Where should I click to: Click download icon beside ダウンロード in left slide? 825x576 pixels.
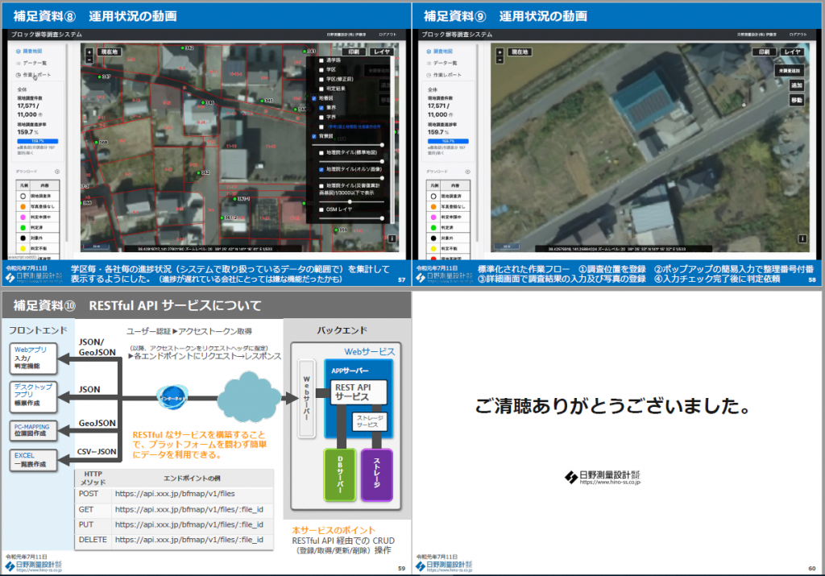coord(57,172)
